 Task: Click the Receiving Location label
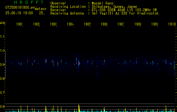pos(68,7)
